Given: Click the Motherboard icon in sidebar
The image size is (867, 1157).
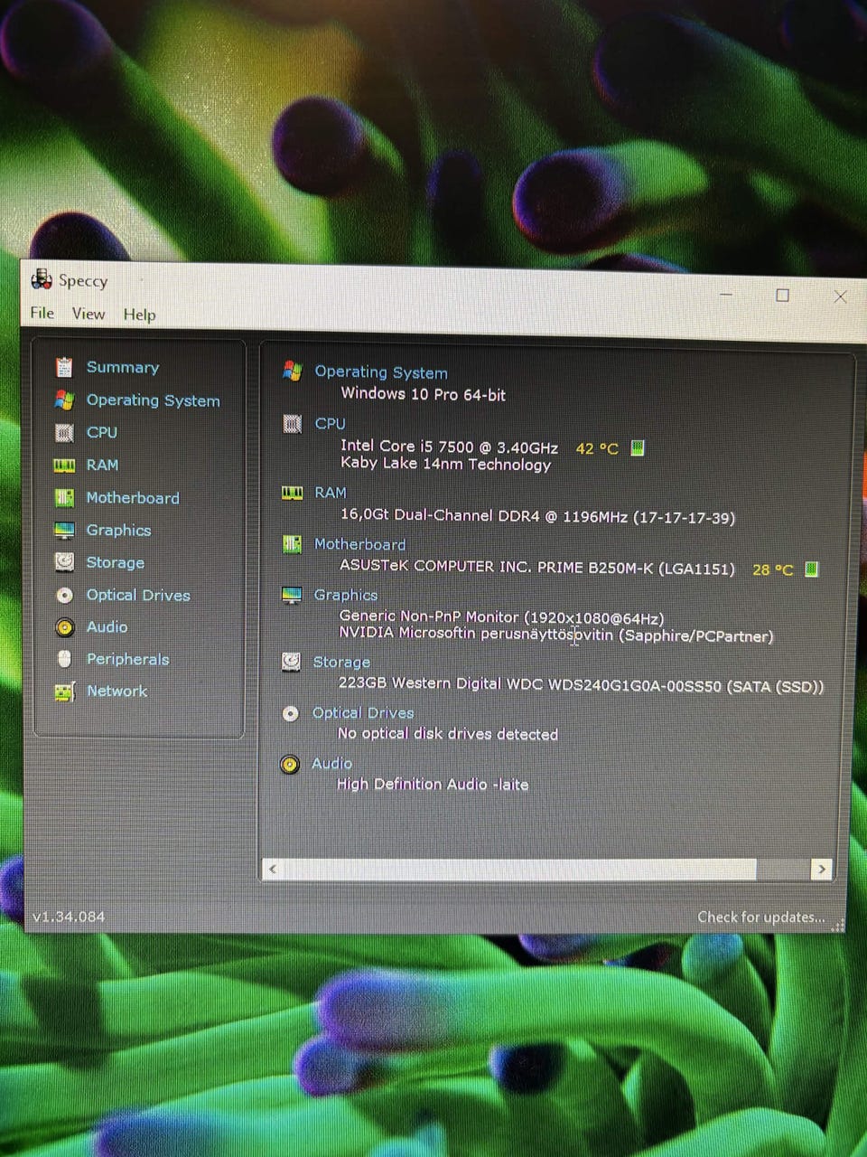Looking at the screenshot, I should point(63,498).
